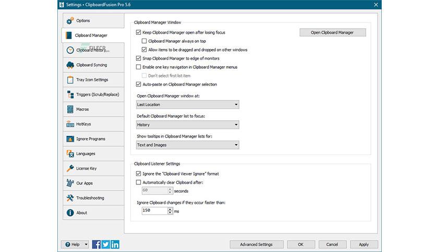Click the Triggers (Scrub/Replace) icon
436x252 pixels.
pos(70,94)
